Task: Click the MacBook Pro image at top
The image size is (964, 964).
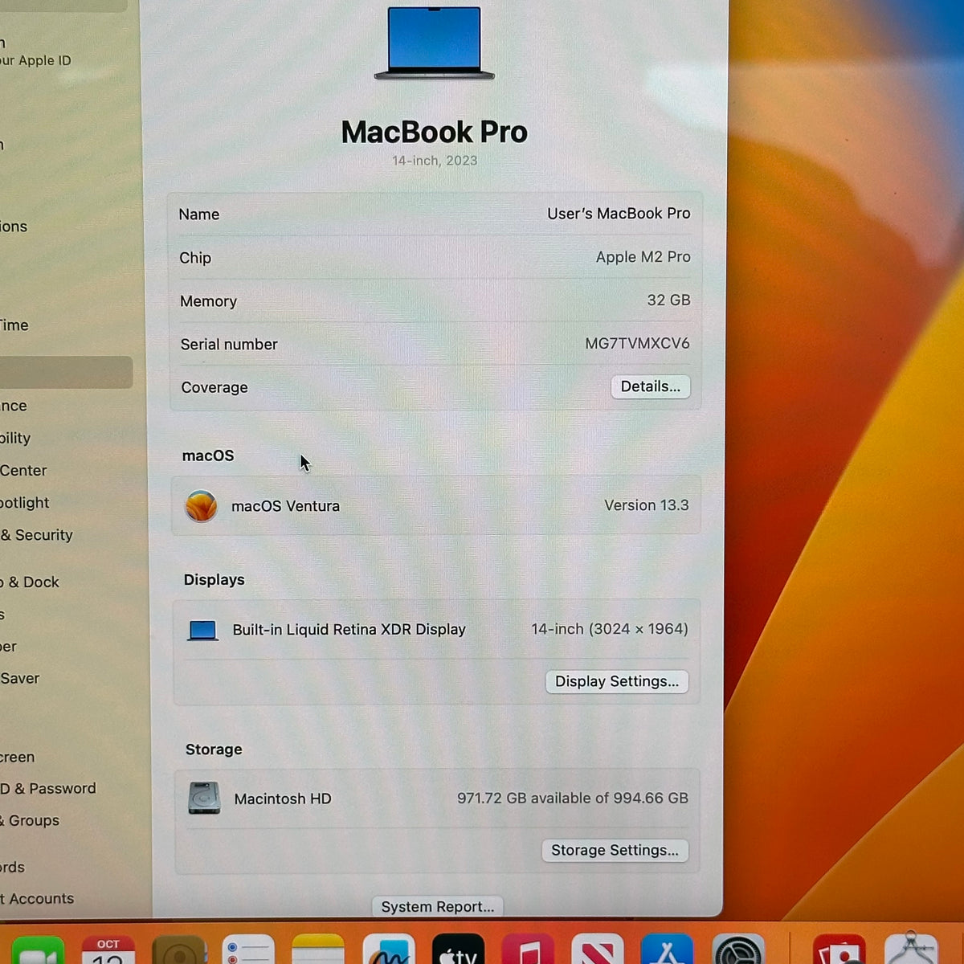Action: pos(434,43)
